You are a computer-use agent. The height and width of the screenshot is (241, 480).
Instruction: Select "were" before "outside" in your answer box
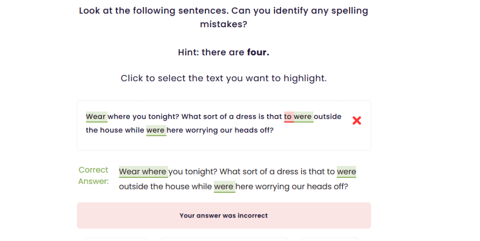point(303,116)
